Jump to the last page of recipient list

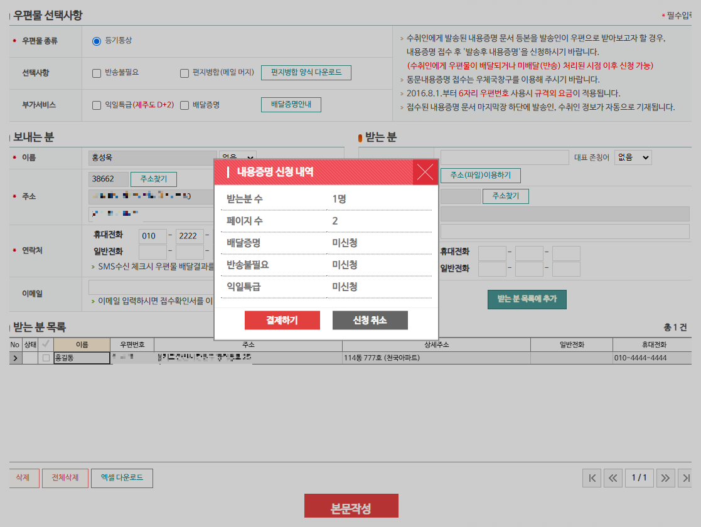(x=687, y=477)
